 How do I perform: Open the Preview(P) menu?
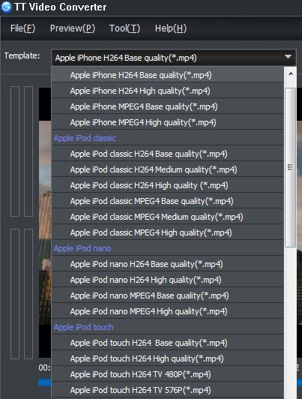point(73,28)
